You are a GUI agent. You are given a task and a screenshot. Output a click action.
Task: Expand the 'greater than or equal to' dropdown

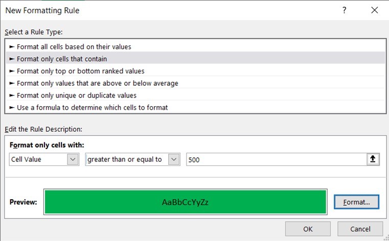tap(174, 159)
